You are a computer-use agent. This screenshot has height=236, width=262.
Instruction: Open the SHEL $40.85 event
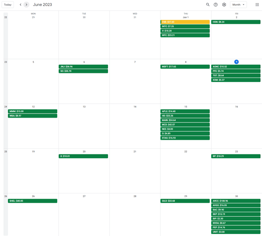click(33, 201)
